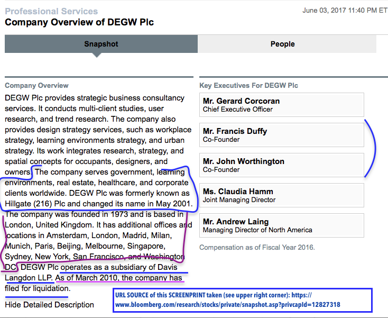Click the "Company Overview" section heading
This screenshot has width=388, height=318.
point(36,85)
